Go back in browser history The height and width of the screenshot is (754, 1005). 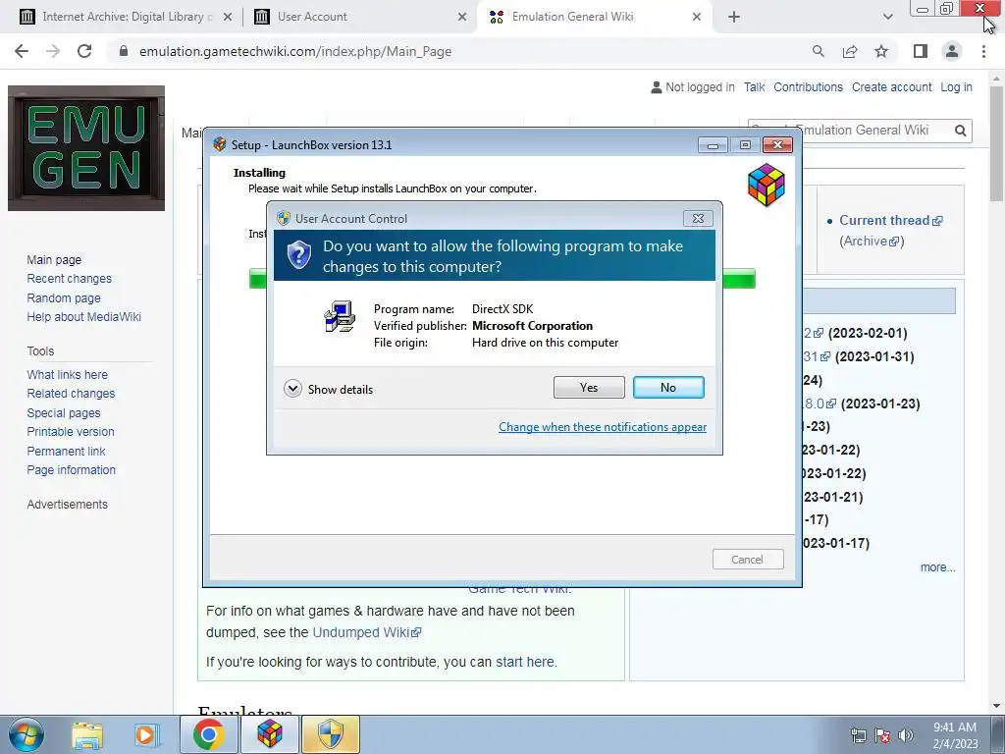click(22, 51)
